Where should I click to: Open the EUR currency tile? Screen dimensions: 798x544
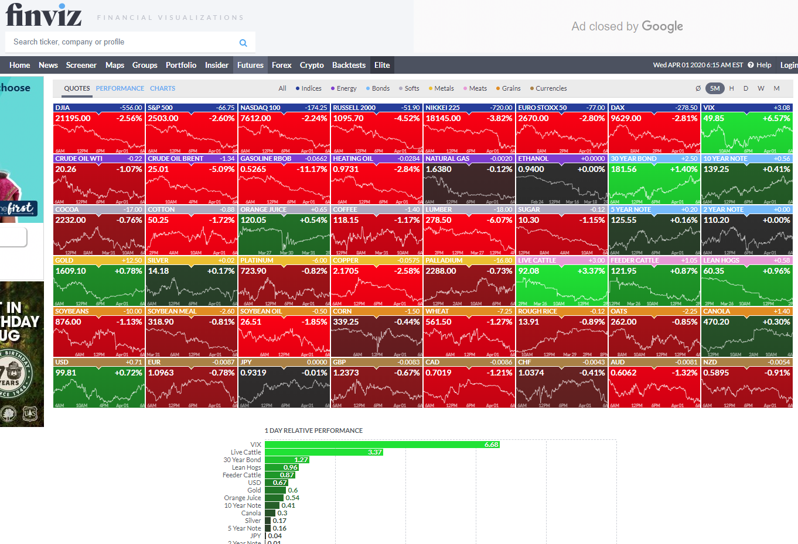(192, 383)
